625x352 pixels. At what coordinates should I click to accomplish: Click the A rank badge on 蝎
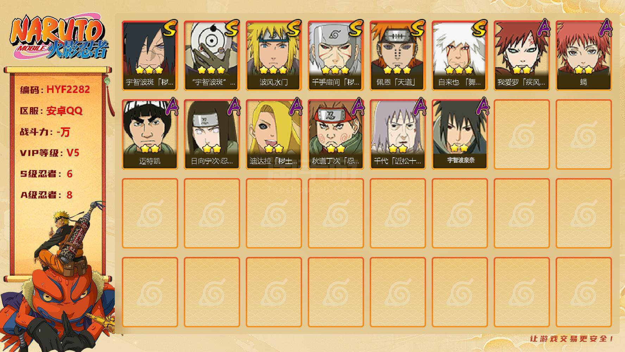pyautogui.click(x=606, y=27)
